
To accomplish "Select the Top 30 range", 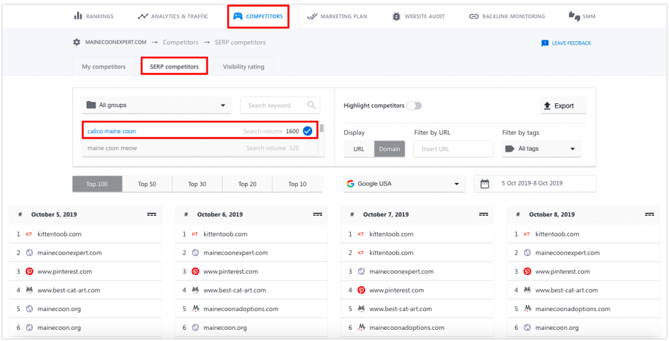I will (197, 184).
